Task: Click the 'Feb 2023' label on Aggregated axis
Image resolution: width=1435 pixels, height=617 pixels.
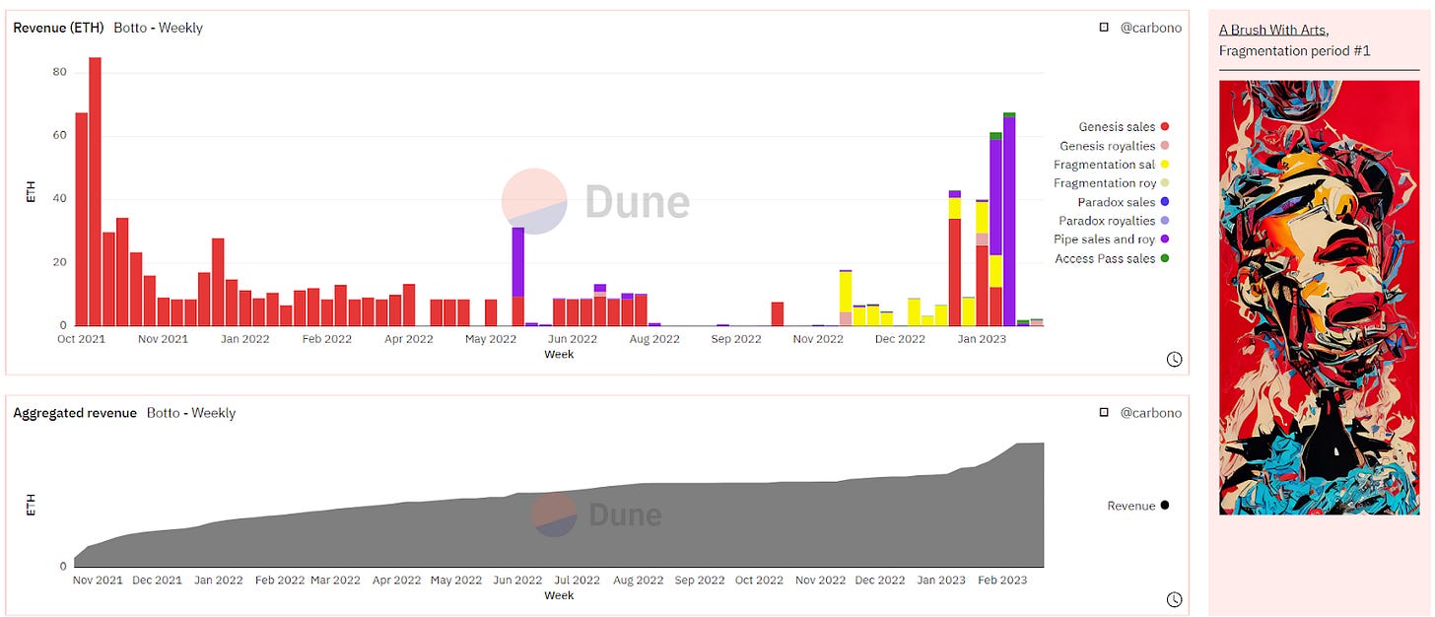Action: (x=1001, y=581)
